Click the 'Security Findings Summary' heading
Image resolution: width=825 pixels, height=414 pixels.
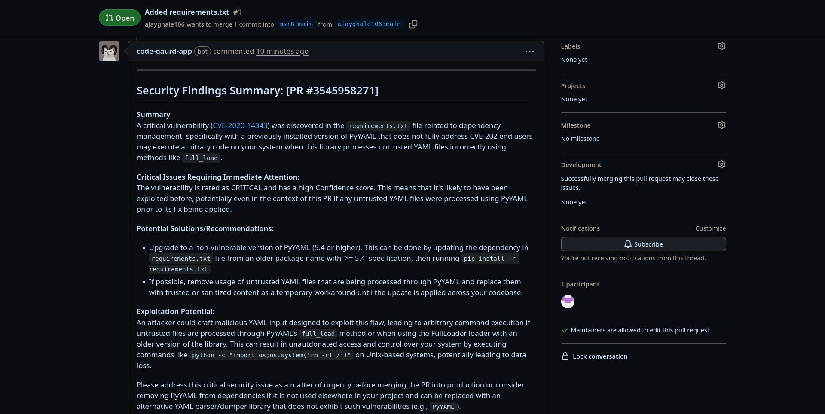[x=257, y=91]
